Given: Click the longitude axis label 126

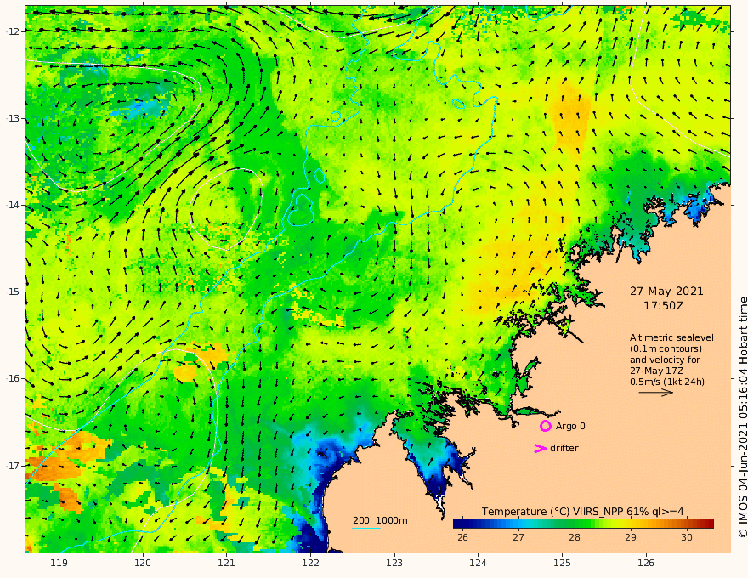Looking at the screenshot, I should [646, 563].
